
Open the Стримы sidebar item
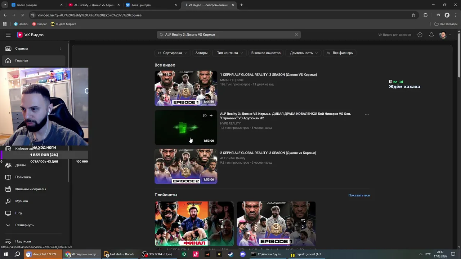33,49
